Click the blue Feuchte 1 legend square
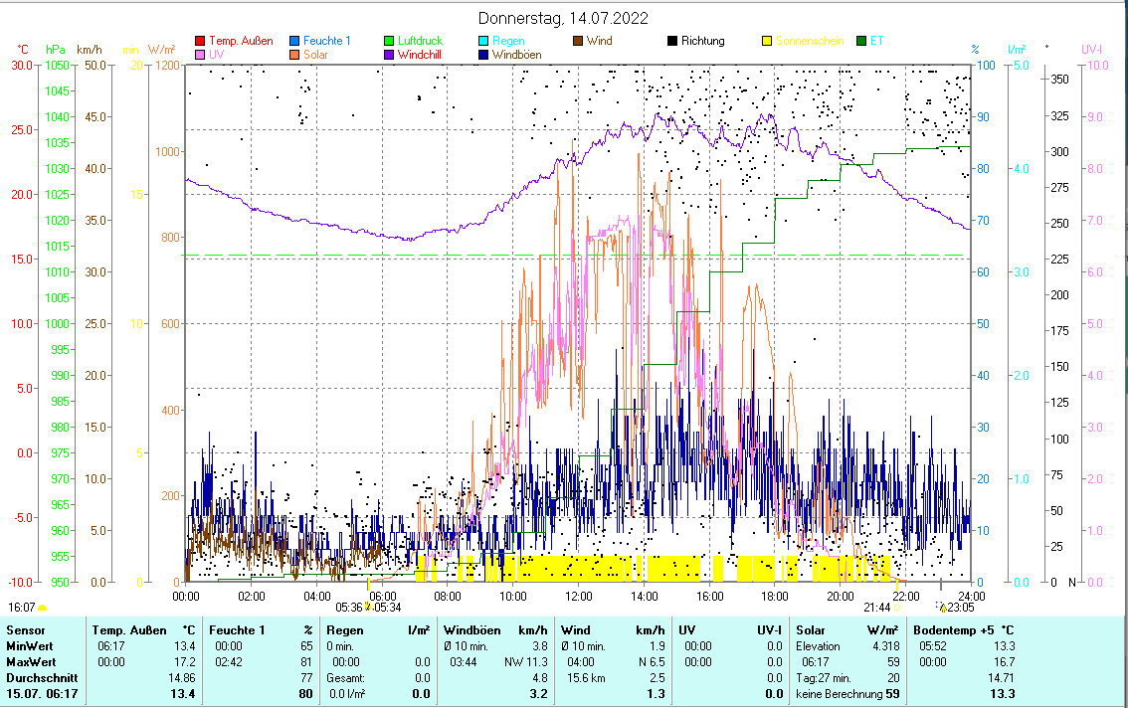 (x=294, y=42)
